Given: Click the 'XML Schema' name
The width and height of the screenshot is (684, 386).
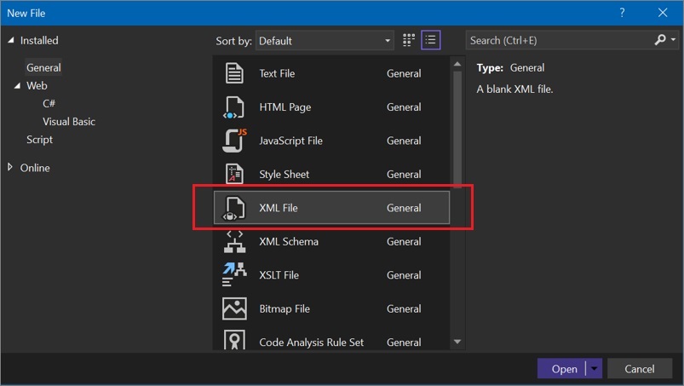Looking at the screenshot, I should 289,242.
